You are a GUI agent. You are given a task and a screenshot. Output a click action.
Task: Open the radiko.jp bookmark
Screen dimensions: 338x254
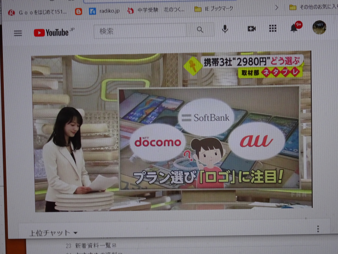(x=104, y=11)
